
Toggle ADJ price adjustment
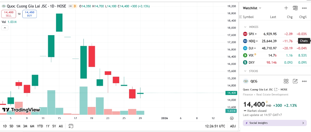coord(233,126)
